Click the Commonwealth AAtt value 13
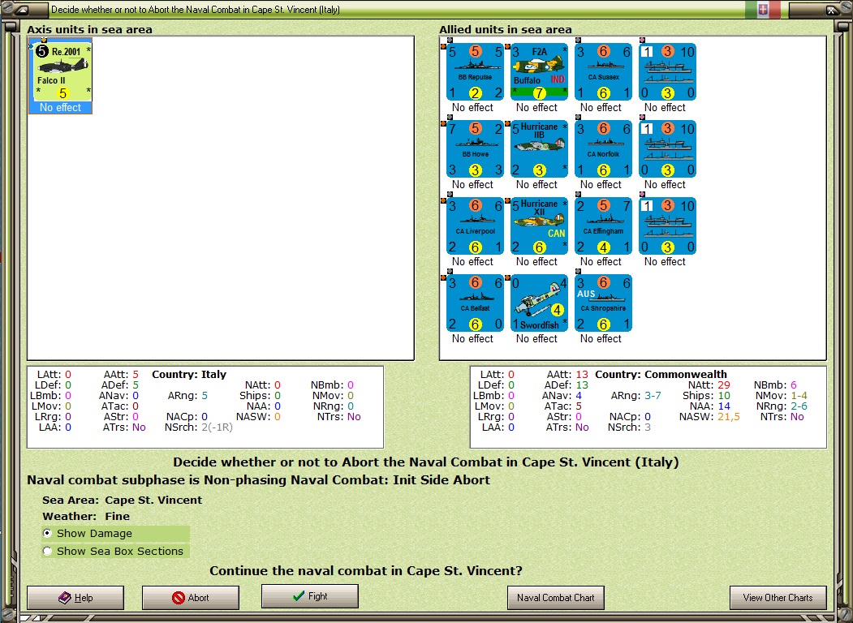853x623 pixels. [x=582, y=375]
